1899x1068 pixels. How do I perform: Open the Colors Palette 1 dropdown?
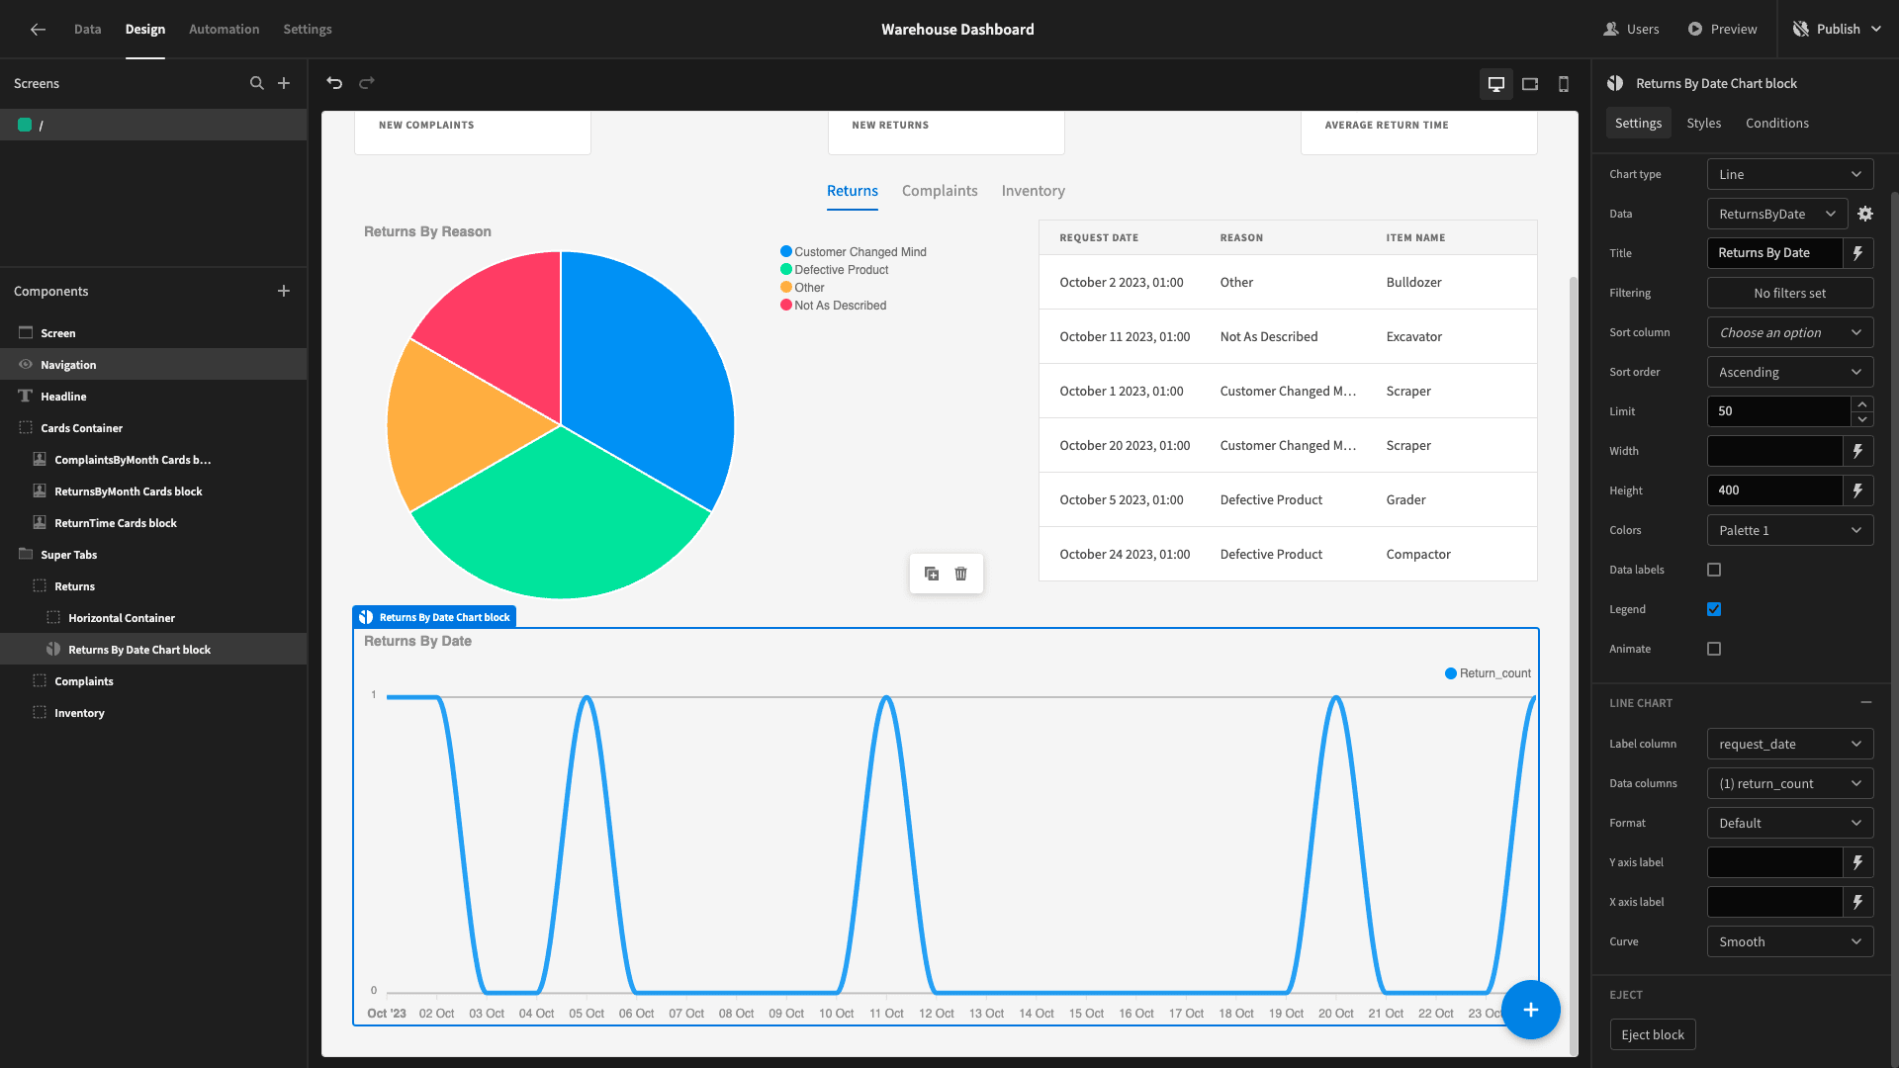click(1790, 530)
